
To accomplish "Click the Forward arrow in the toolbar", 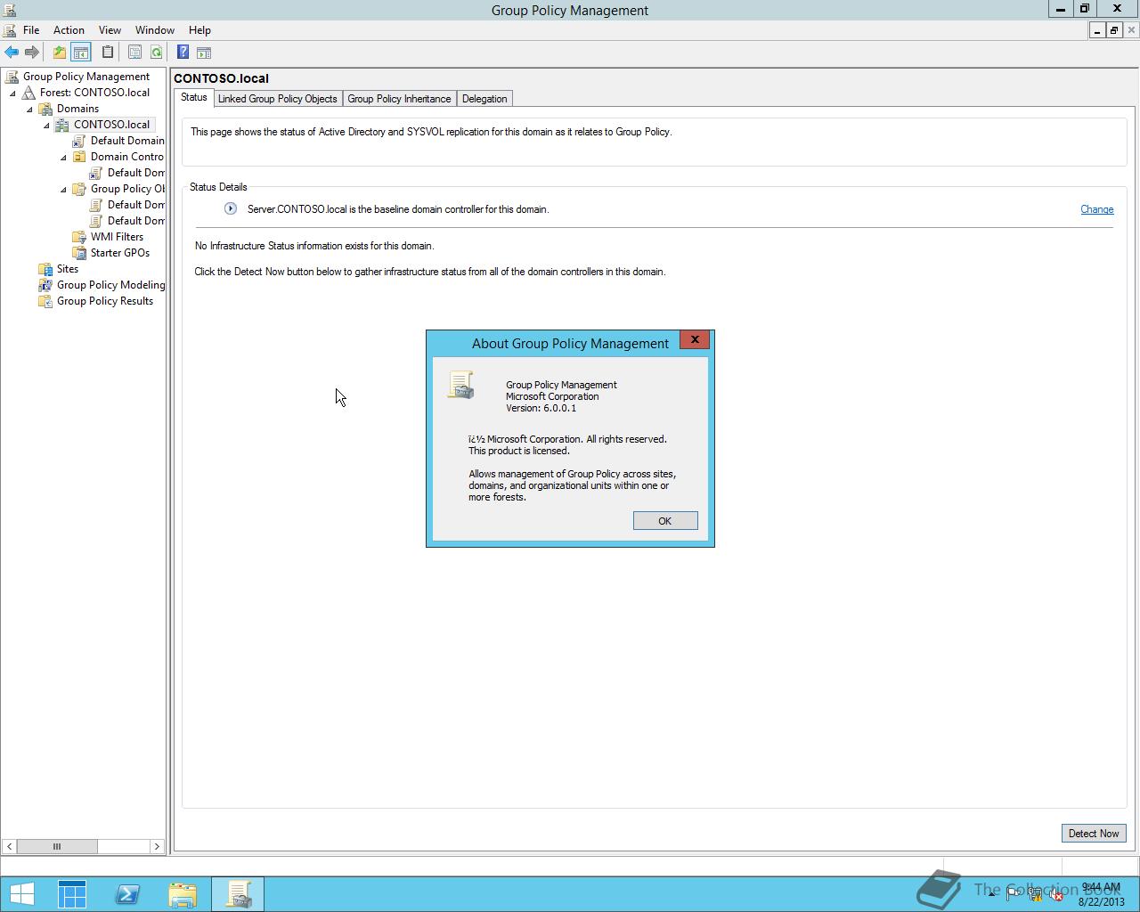I will [x=32, y=53].
